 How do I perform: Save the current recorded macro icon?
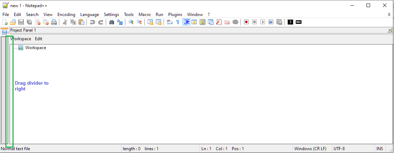click(x=279, y=22)
